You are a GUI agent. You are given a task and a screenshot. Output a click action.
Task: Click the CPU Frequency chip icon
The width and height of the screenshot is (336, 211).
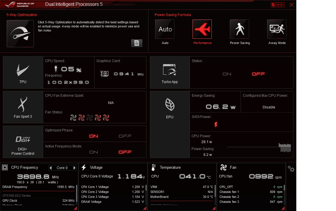[5, 168]
